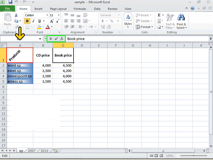Click Increase Decimal icon
Image resolution: width=213 pixels, height=160 pixels.
[x=103, y=27]
